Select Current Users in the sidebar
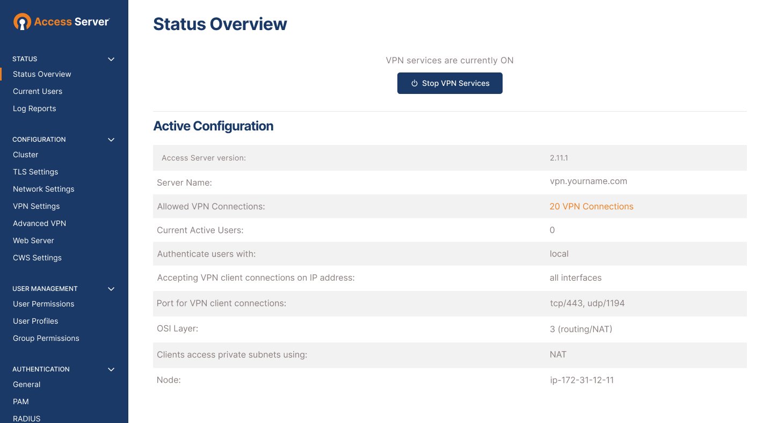 coord(38,91)
